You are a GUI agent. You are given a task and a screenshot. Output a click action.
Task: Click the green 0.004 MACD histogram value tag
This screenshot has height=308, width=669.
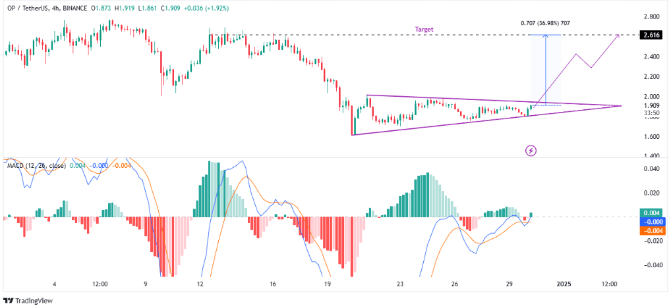click(x=653, y=213)
